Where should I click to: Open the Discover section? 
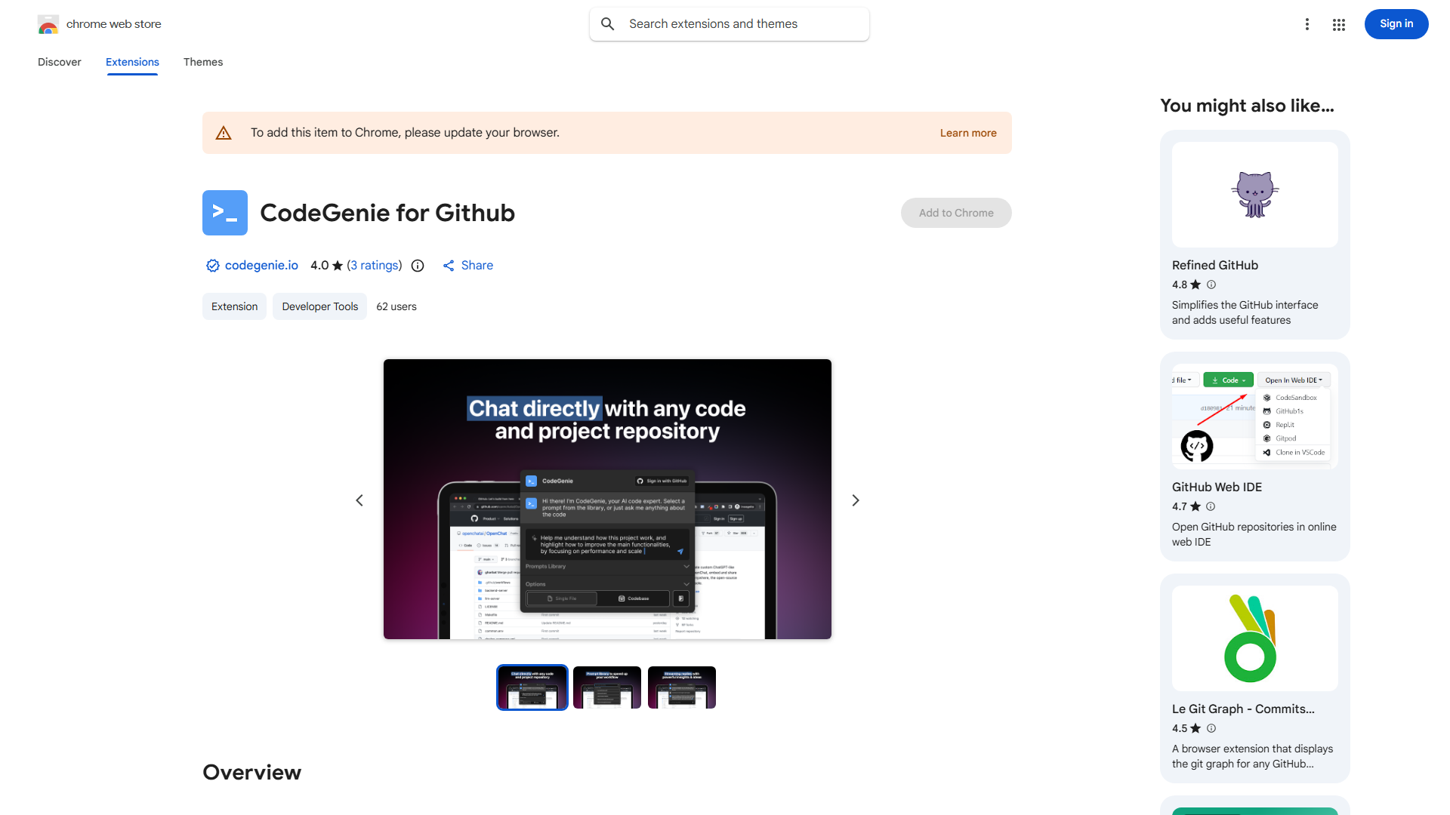(x=59, y=62)
